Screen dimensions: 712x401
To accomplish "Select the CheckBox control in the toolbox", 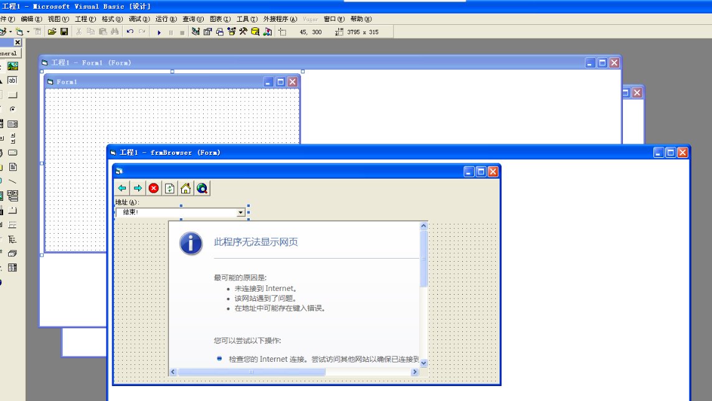I will [x=2, y=108].
